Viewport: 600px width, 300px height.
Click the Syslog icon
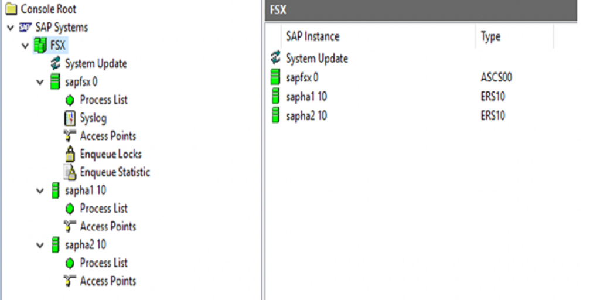pyautogui.click(x=70, y=118)
